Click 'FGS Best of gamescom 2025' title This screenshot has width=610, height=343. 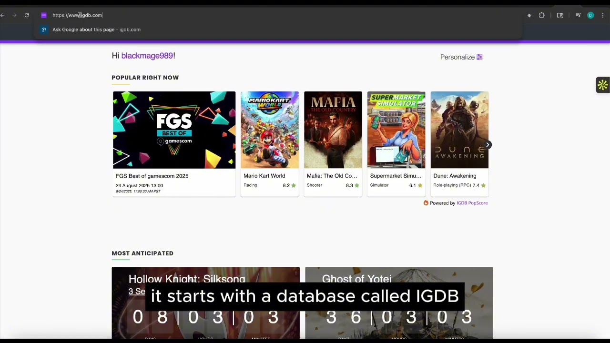pyautogui.click(x=152, y=176)
